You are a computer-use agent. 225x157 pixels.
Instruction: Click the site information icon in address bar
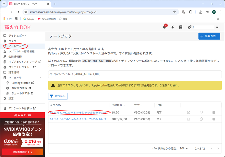(x=26, y=12)
